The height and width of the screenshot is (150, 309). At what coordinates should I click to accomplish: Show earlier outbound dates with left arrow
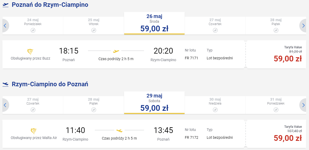coord(5,26)
